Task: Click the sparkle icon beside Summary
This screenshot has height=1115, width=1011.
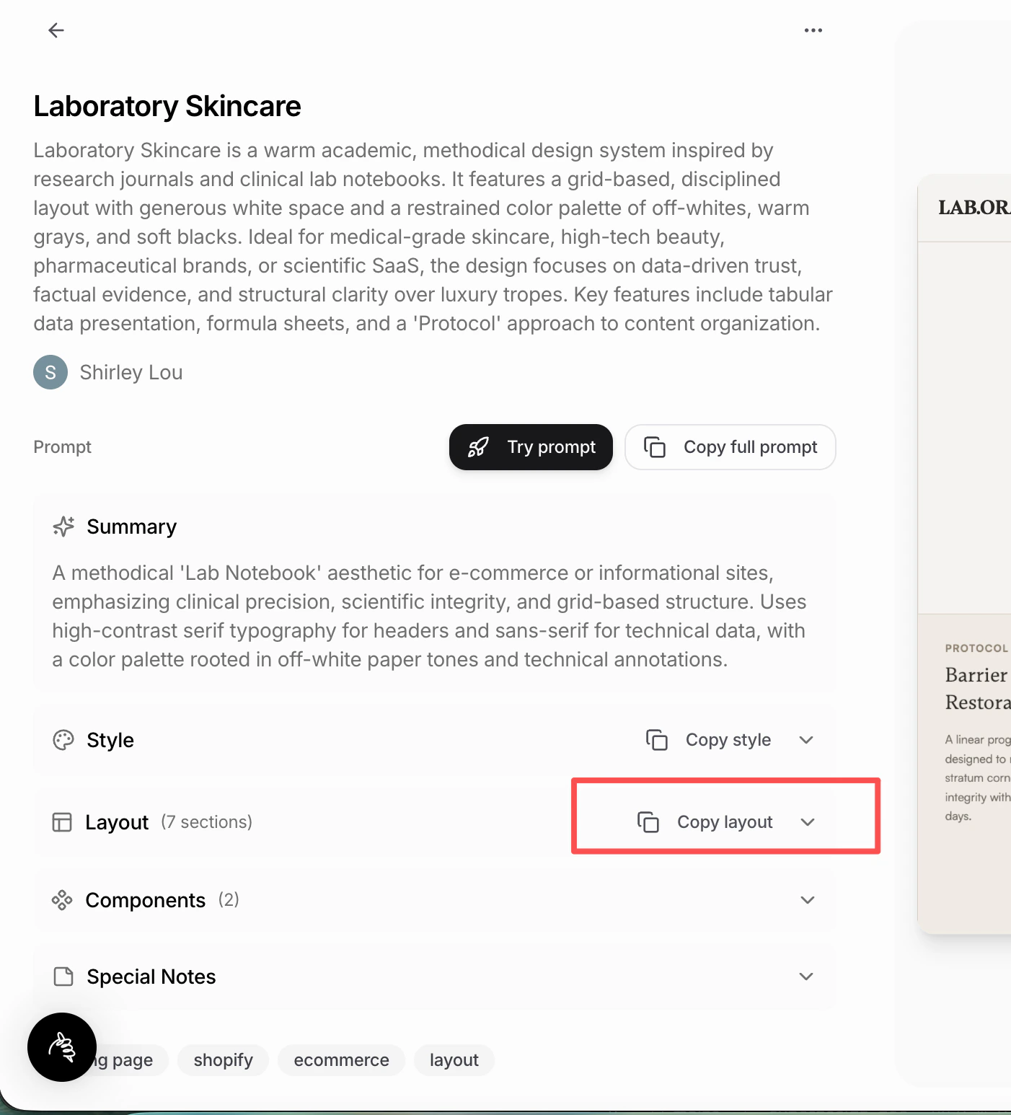Action: pyautogui.click(x=63, y=526)
